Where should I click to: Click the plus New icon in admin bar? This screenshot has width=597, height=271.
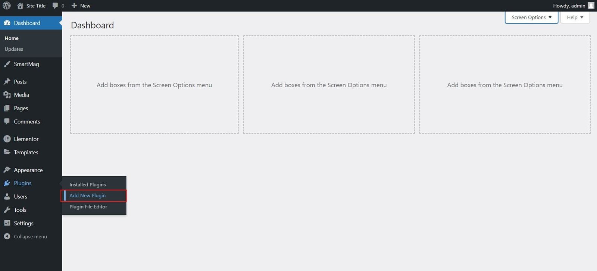click(74, 6)
